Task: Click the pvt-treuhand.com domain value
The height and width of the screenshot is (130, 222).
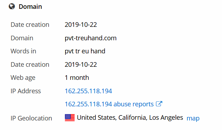Action: pos(91,38)
